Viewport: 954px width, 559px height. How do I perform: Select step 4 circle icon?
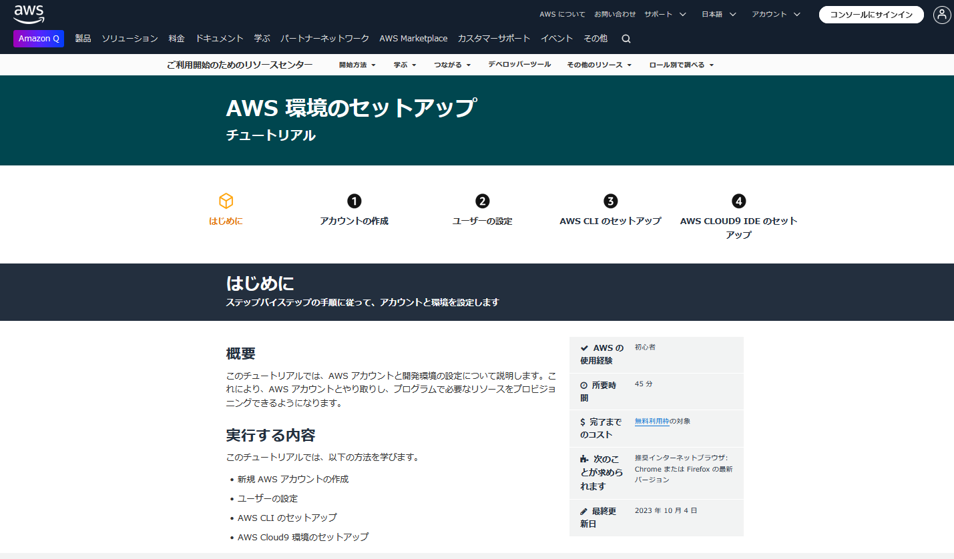pos(738,201)
